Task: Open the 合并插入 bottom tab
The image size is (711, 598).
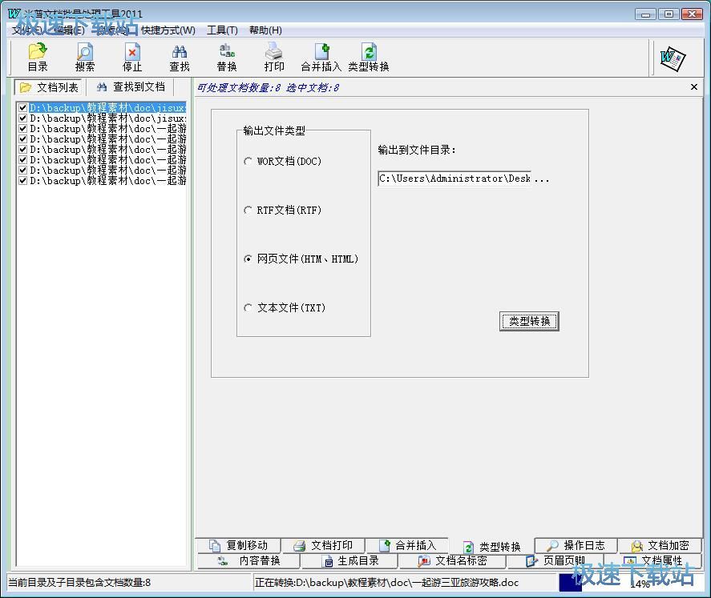Action: click(407, 545)
